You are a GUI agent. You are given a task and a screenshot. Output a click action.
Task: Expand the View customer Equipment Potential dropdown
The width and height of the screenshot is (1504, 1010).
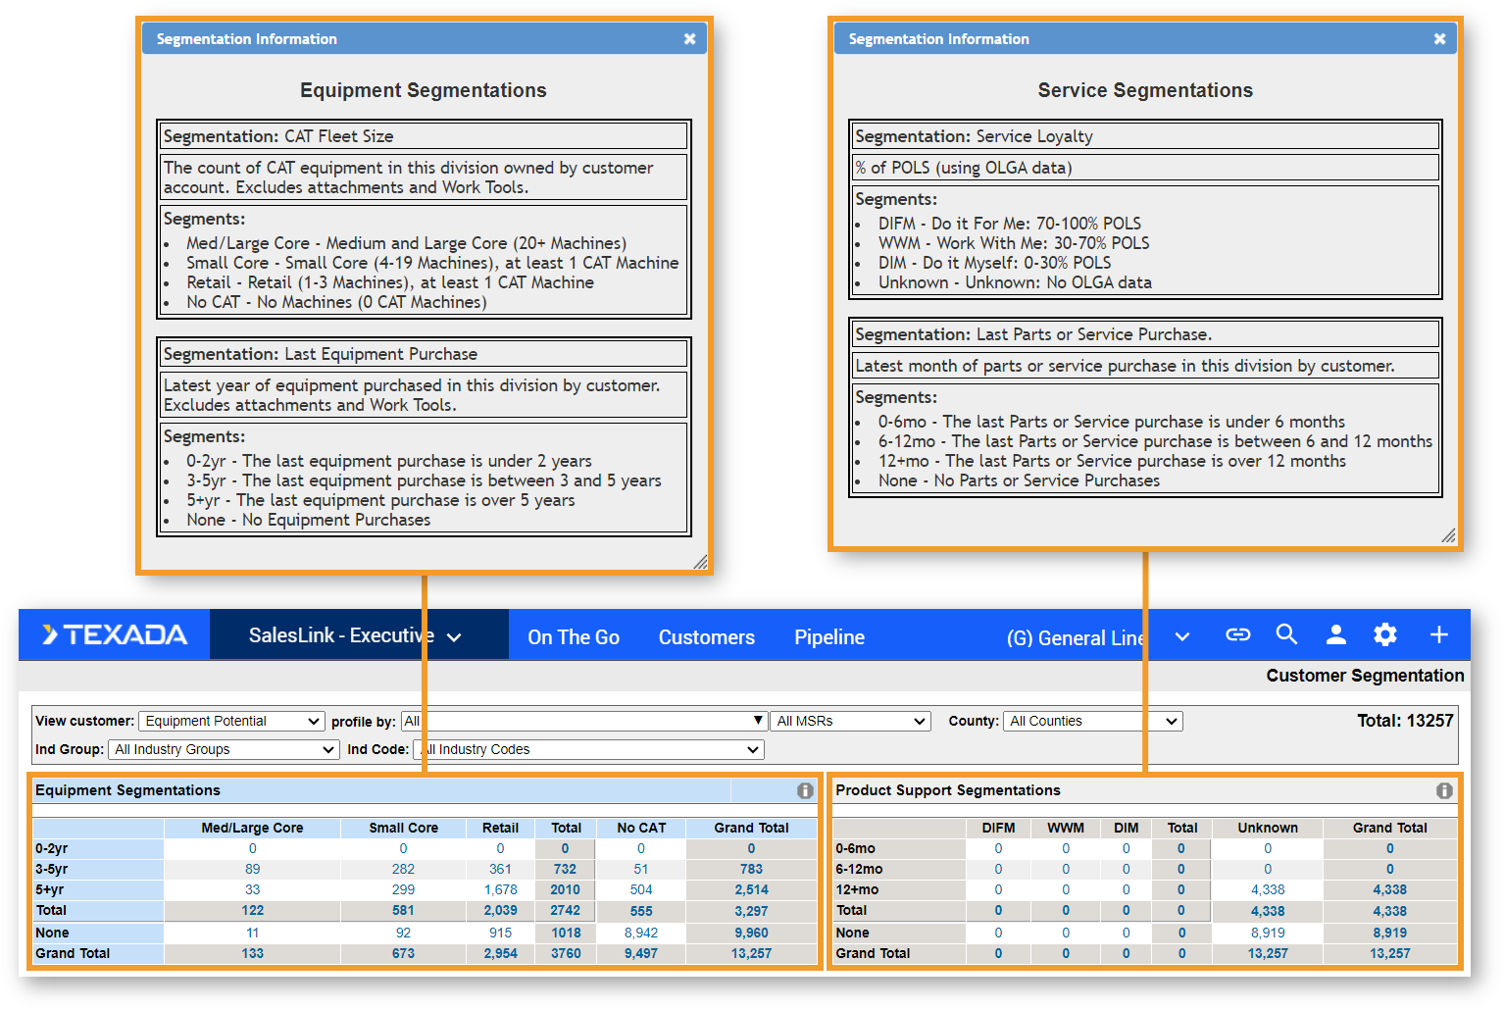click(231, 721)
